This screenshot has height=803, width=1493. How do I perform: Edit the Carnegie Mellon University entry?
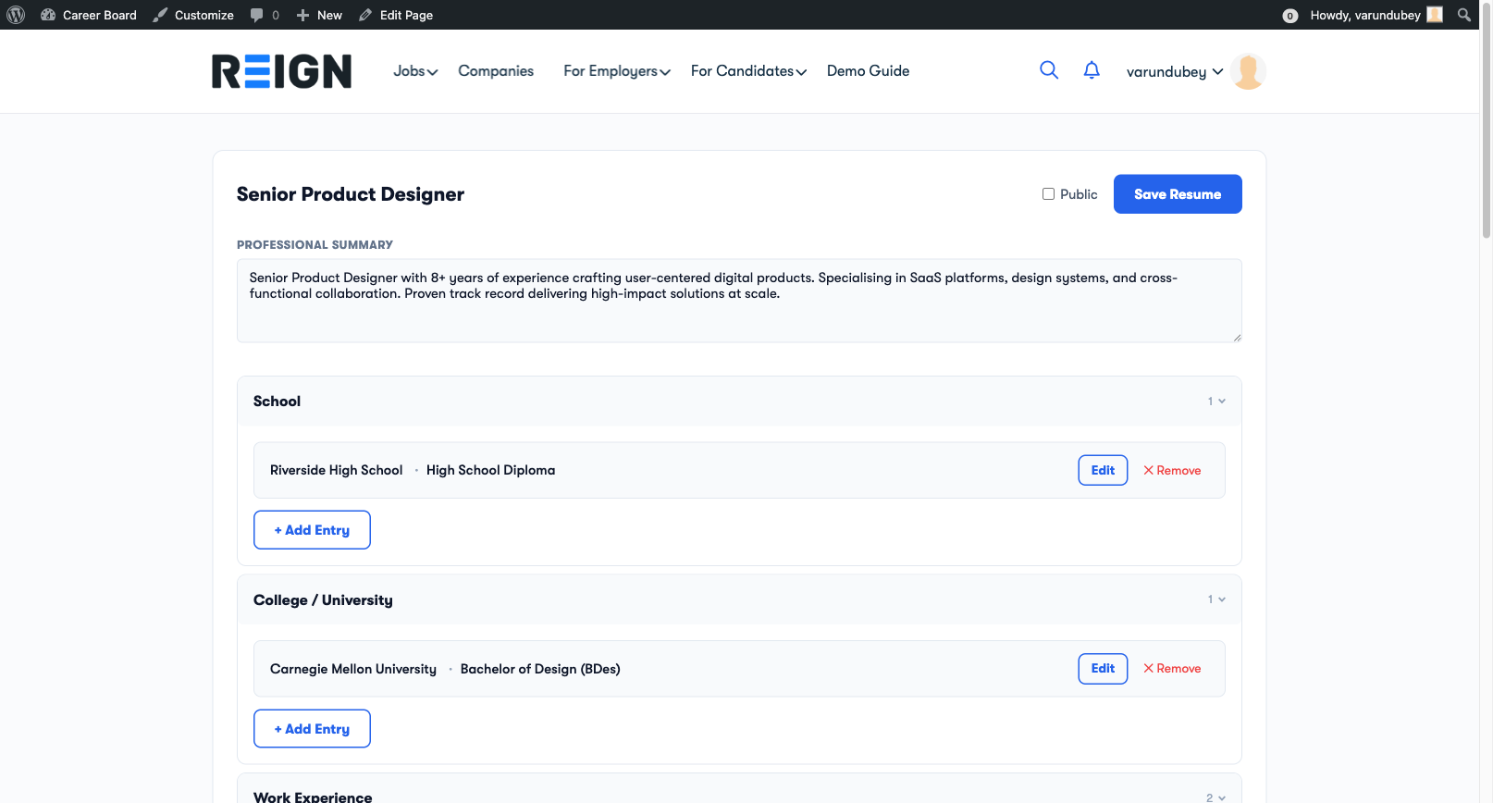coord(1103,669)
